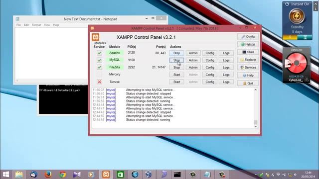Image resolution: width=319 pixels, height=179 pixels.
Task: Open Apache Admin
Action: 193,53
